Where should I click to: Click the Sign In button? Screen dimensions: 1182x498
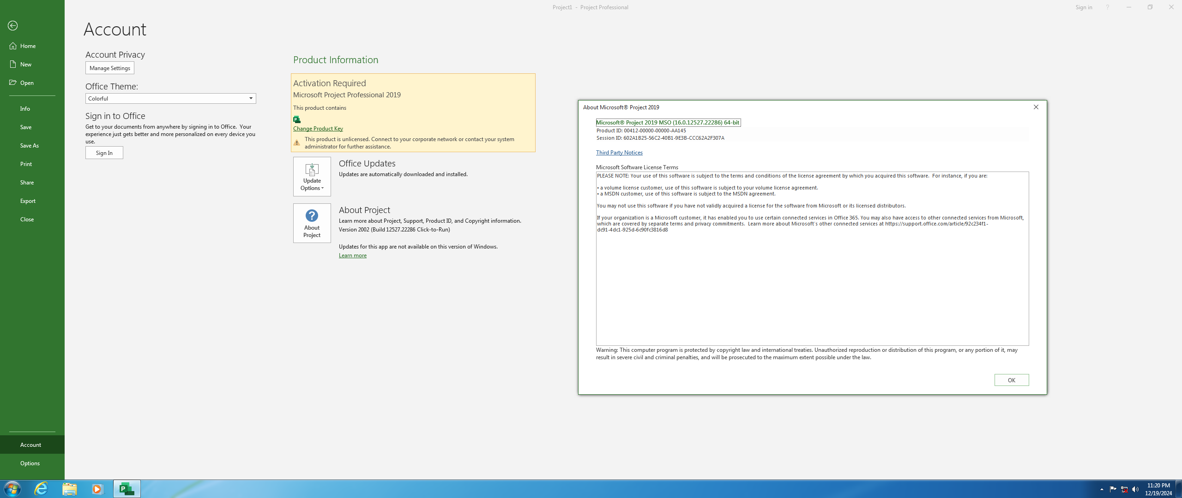click(104, 153)
